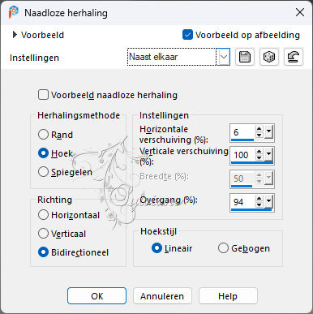Select the Rand radio button
Screen dimensions: 313x314
43,135
